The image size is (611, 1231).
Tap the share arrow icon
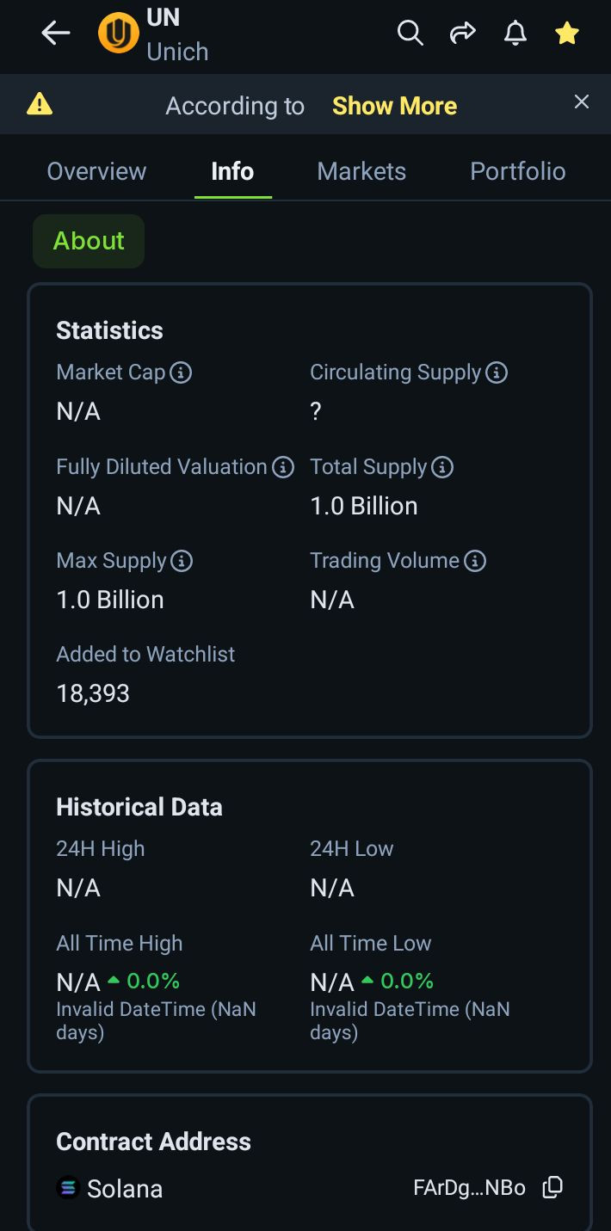[463, 34]
